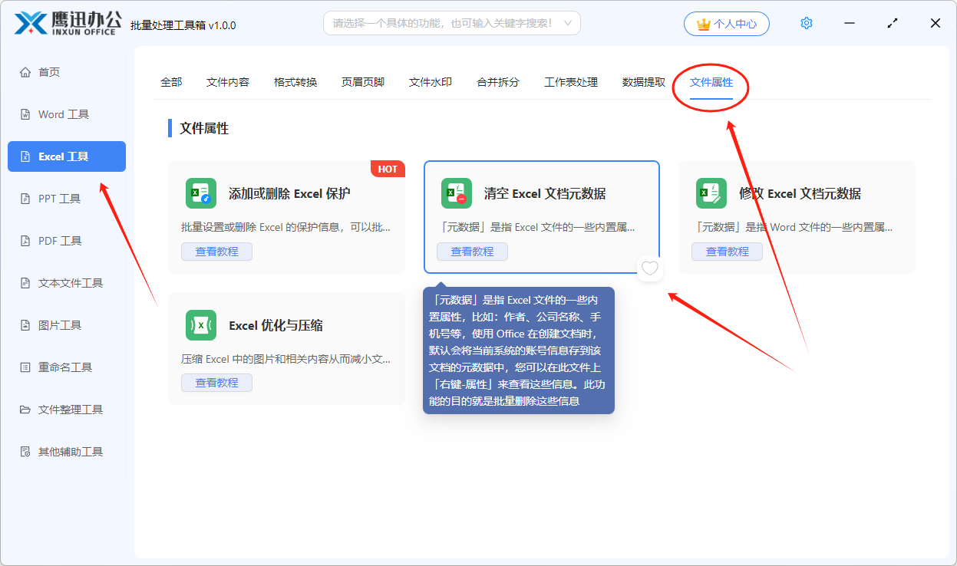Image resolution: width=957 pixels, height=566 pixels.
Task: Click the 修改 Excel 文档元数据 icon
Action: click(x=711, y=193)
